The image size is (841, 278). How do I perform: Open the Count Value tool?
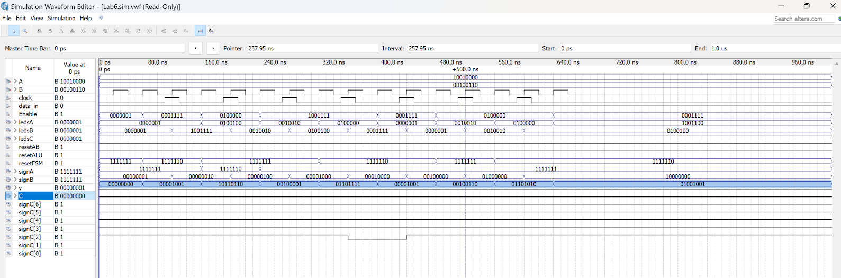pos(116,31)
